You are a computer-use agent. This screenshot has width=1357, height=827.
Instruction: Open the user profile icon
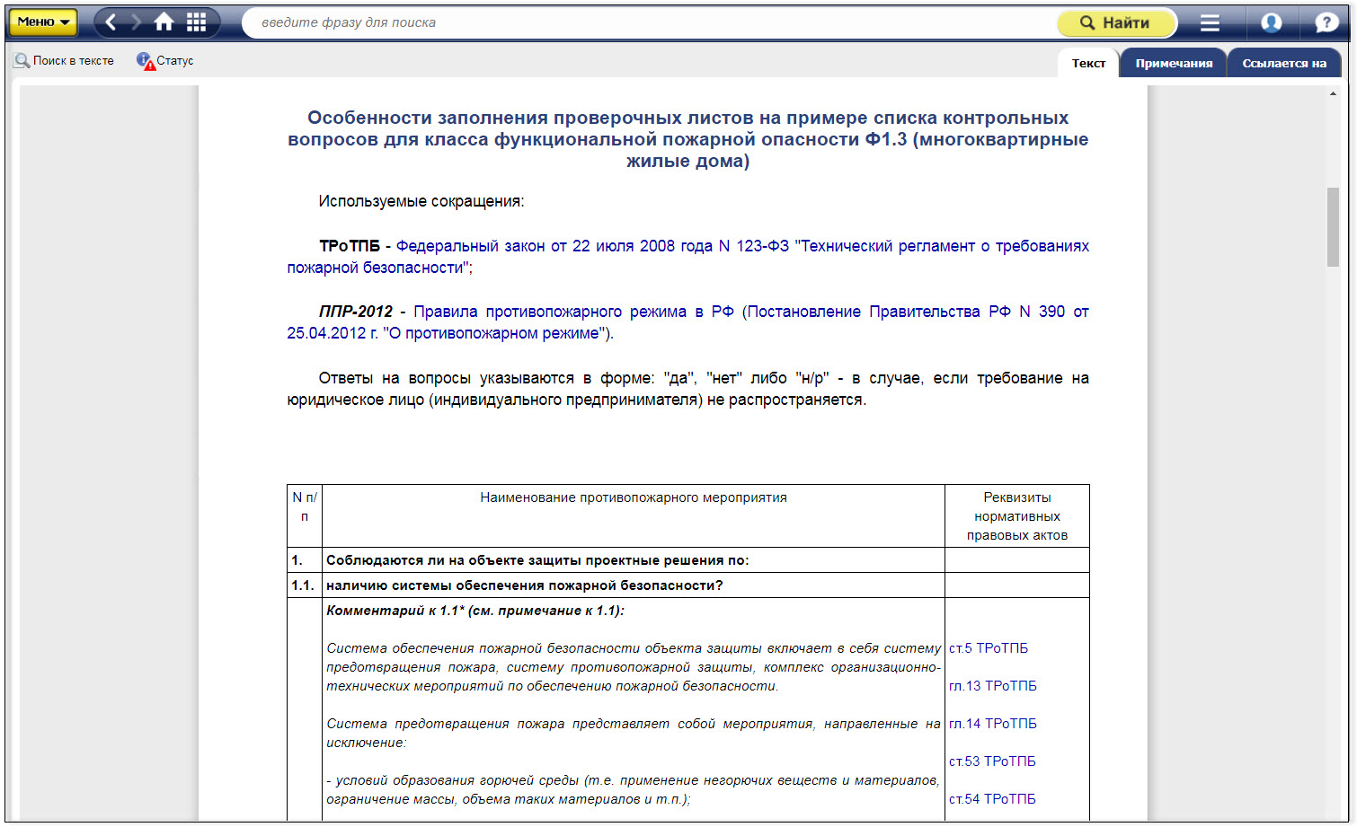pos(1271,22)
